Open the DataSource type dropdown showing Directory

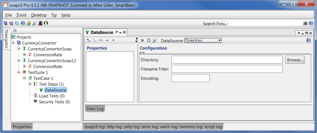point(203,40)
